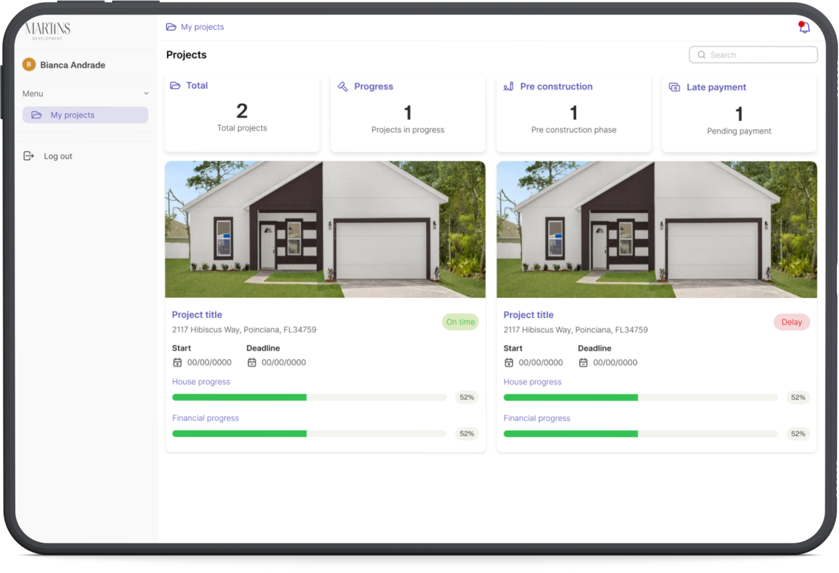Click the Financial progress bar of second project

(640, 434)
